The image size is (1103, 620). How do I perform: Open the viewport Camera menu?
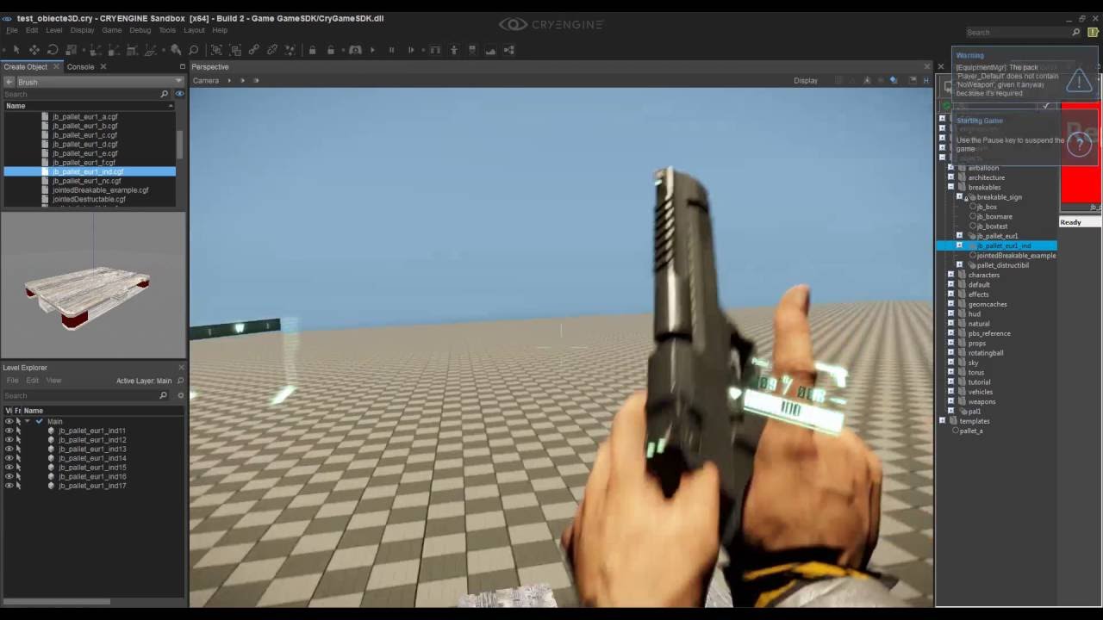coord(206,80)
